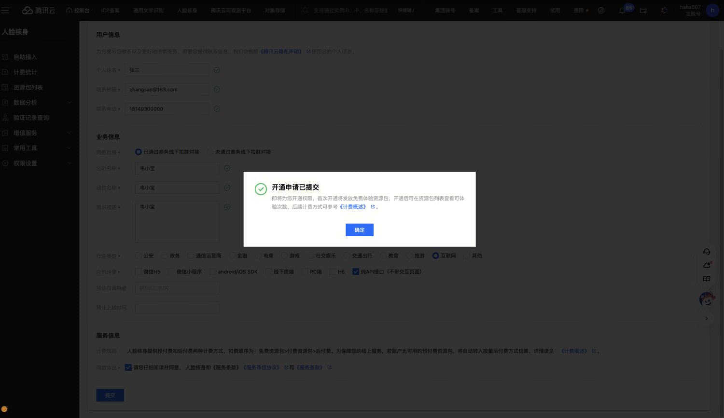Open the book documentation widget icon
This screenshot has height=418, width=724.
tap(707, 279)
